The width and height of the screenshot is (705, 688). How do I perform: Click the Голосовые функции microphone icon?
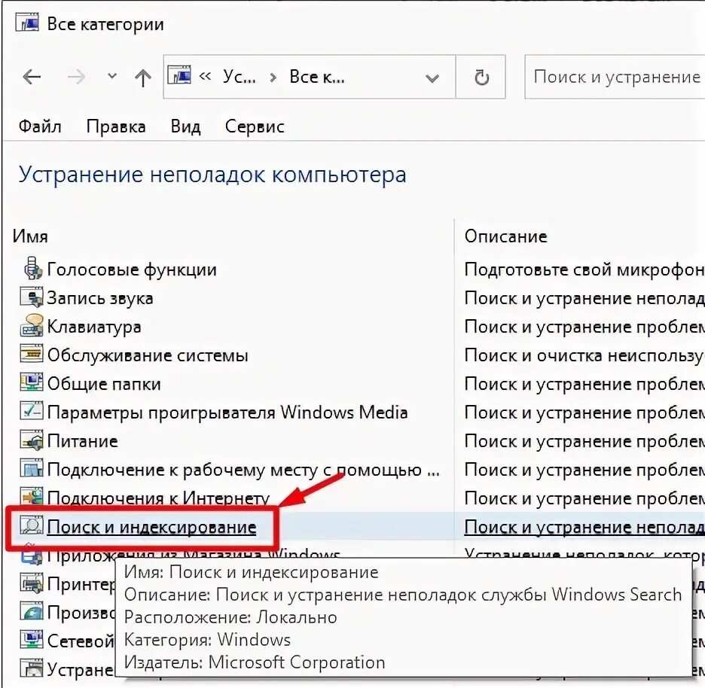pyautogui.click(x=32, y=269)
